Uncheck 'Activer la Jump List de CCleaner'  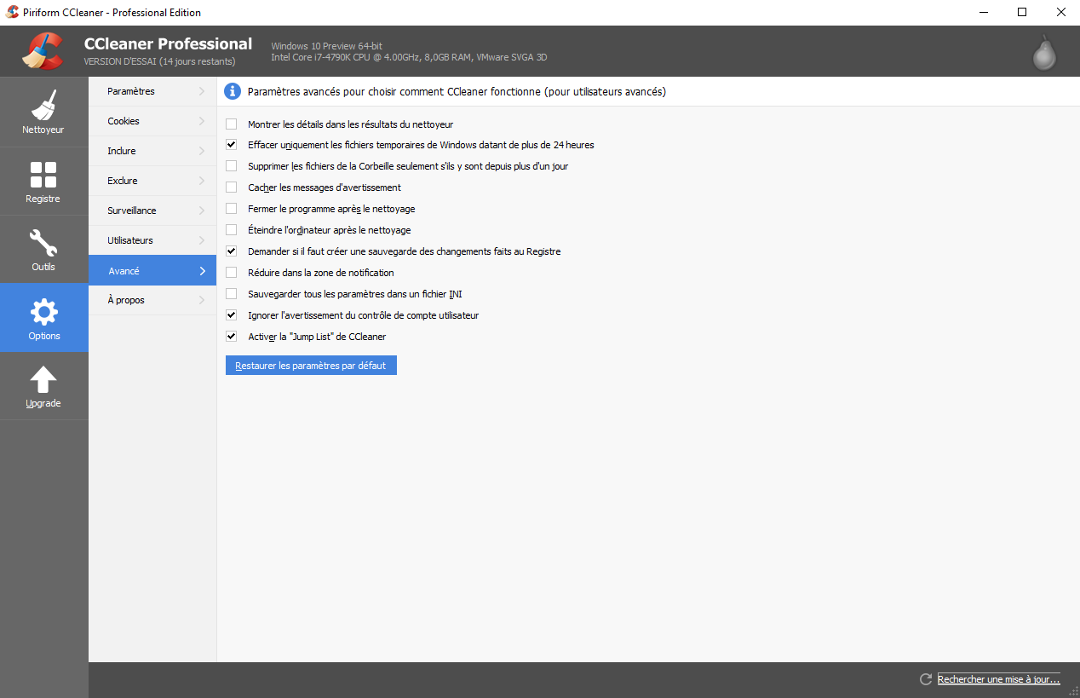pos(231,336)
